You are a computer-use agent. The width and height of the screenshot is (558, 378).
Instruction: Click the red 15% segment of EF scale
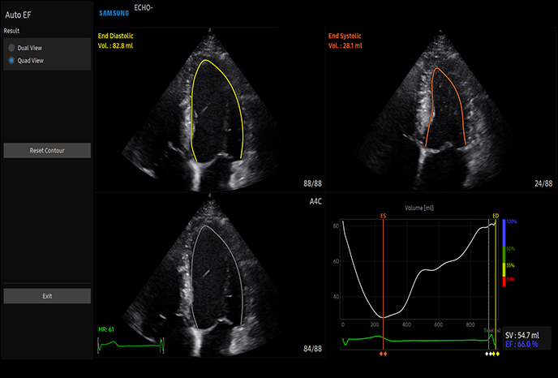pyautogui.click(x=504, y=281)
